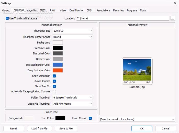This screenshot has width=179, height=133.
Task: Toggle the Show Dimension checkbox
Action: tap(54, 76)
